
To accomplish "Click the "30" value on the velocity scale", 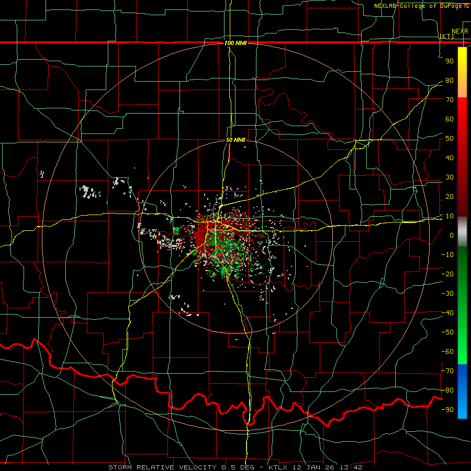I will (450, 177).
